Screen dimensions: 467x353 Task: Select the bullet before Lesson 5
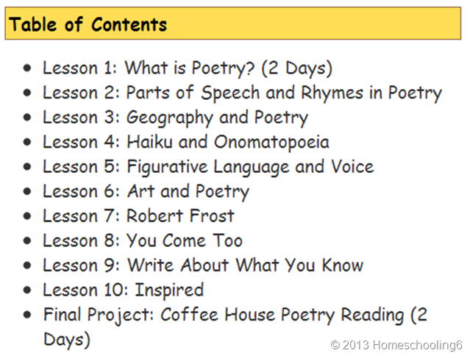point(28,168)
